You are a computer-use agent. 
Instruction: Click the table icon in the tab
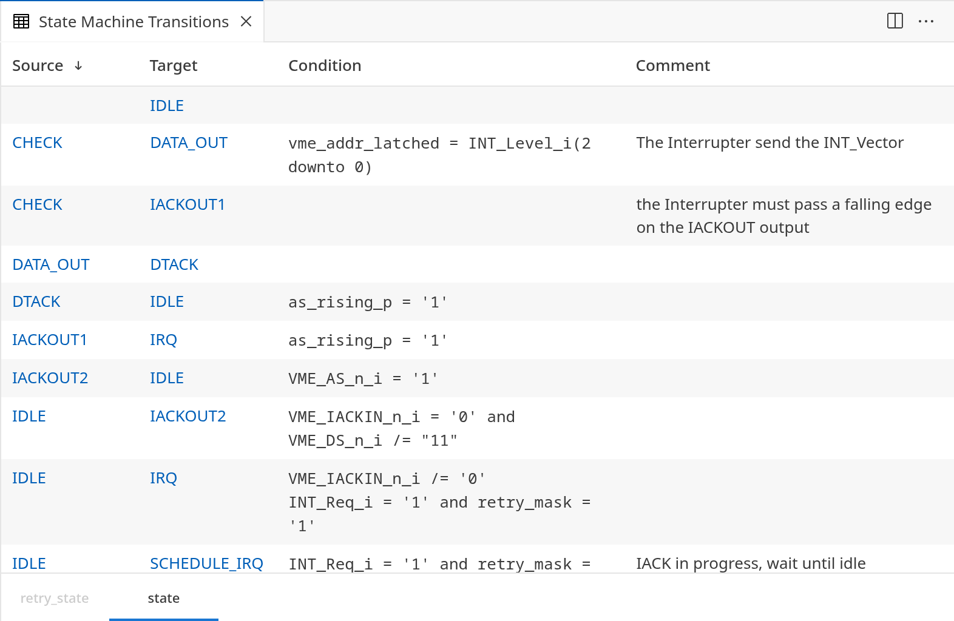click(21, 22)
